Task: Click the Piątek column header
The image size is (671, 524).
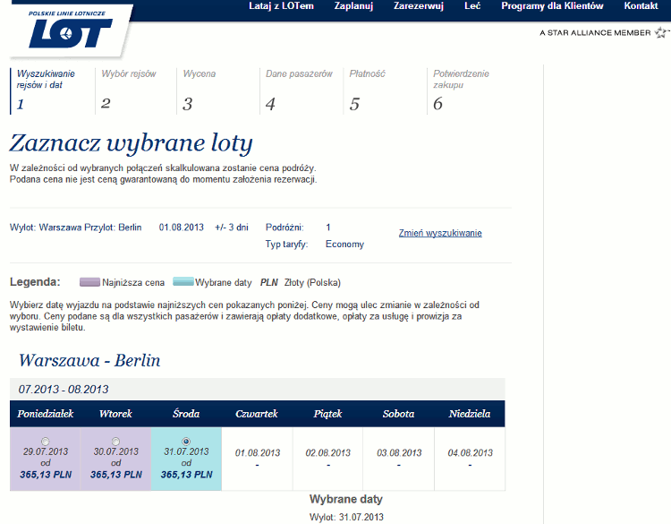Action: pyautogui.click(x=327, y=414)
